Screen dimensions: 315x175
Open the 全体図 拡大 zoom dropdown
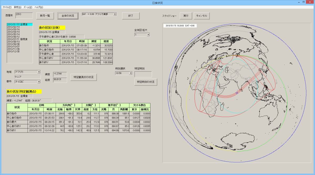[x=148, y=35]
